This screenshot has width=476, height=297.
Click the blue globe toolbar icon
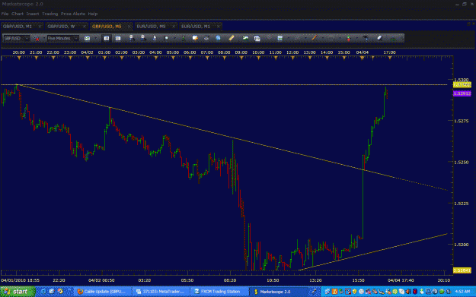[218, 39]
